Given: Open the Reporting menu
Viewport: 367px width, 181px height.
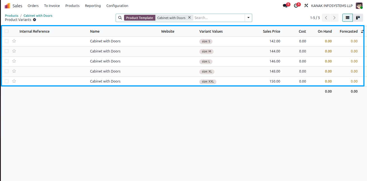Looking at the screenshot, I should tap(93, 6).
